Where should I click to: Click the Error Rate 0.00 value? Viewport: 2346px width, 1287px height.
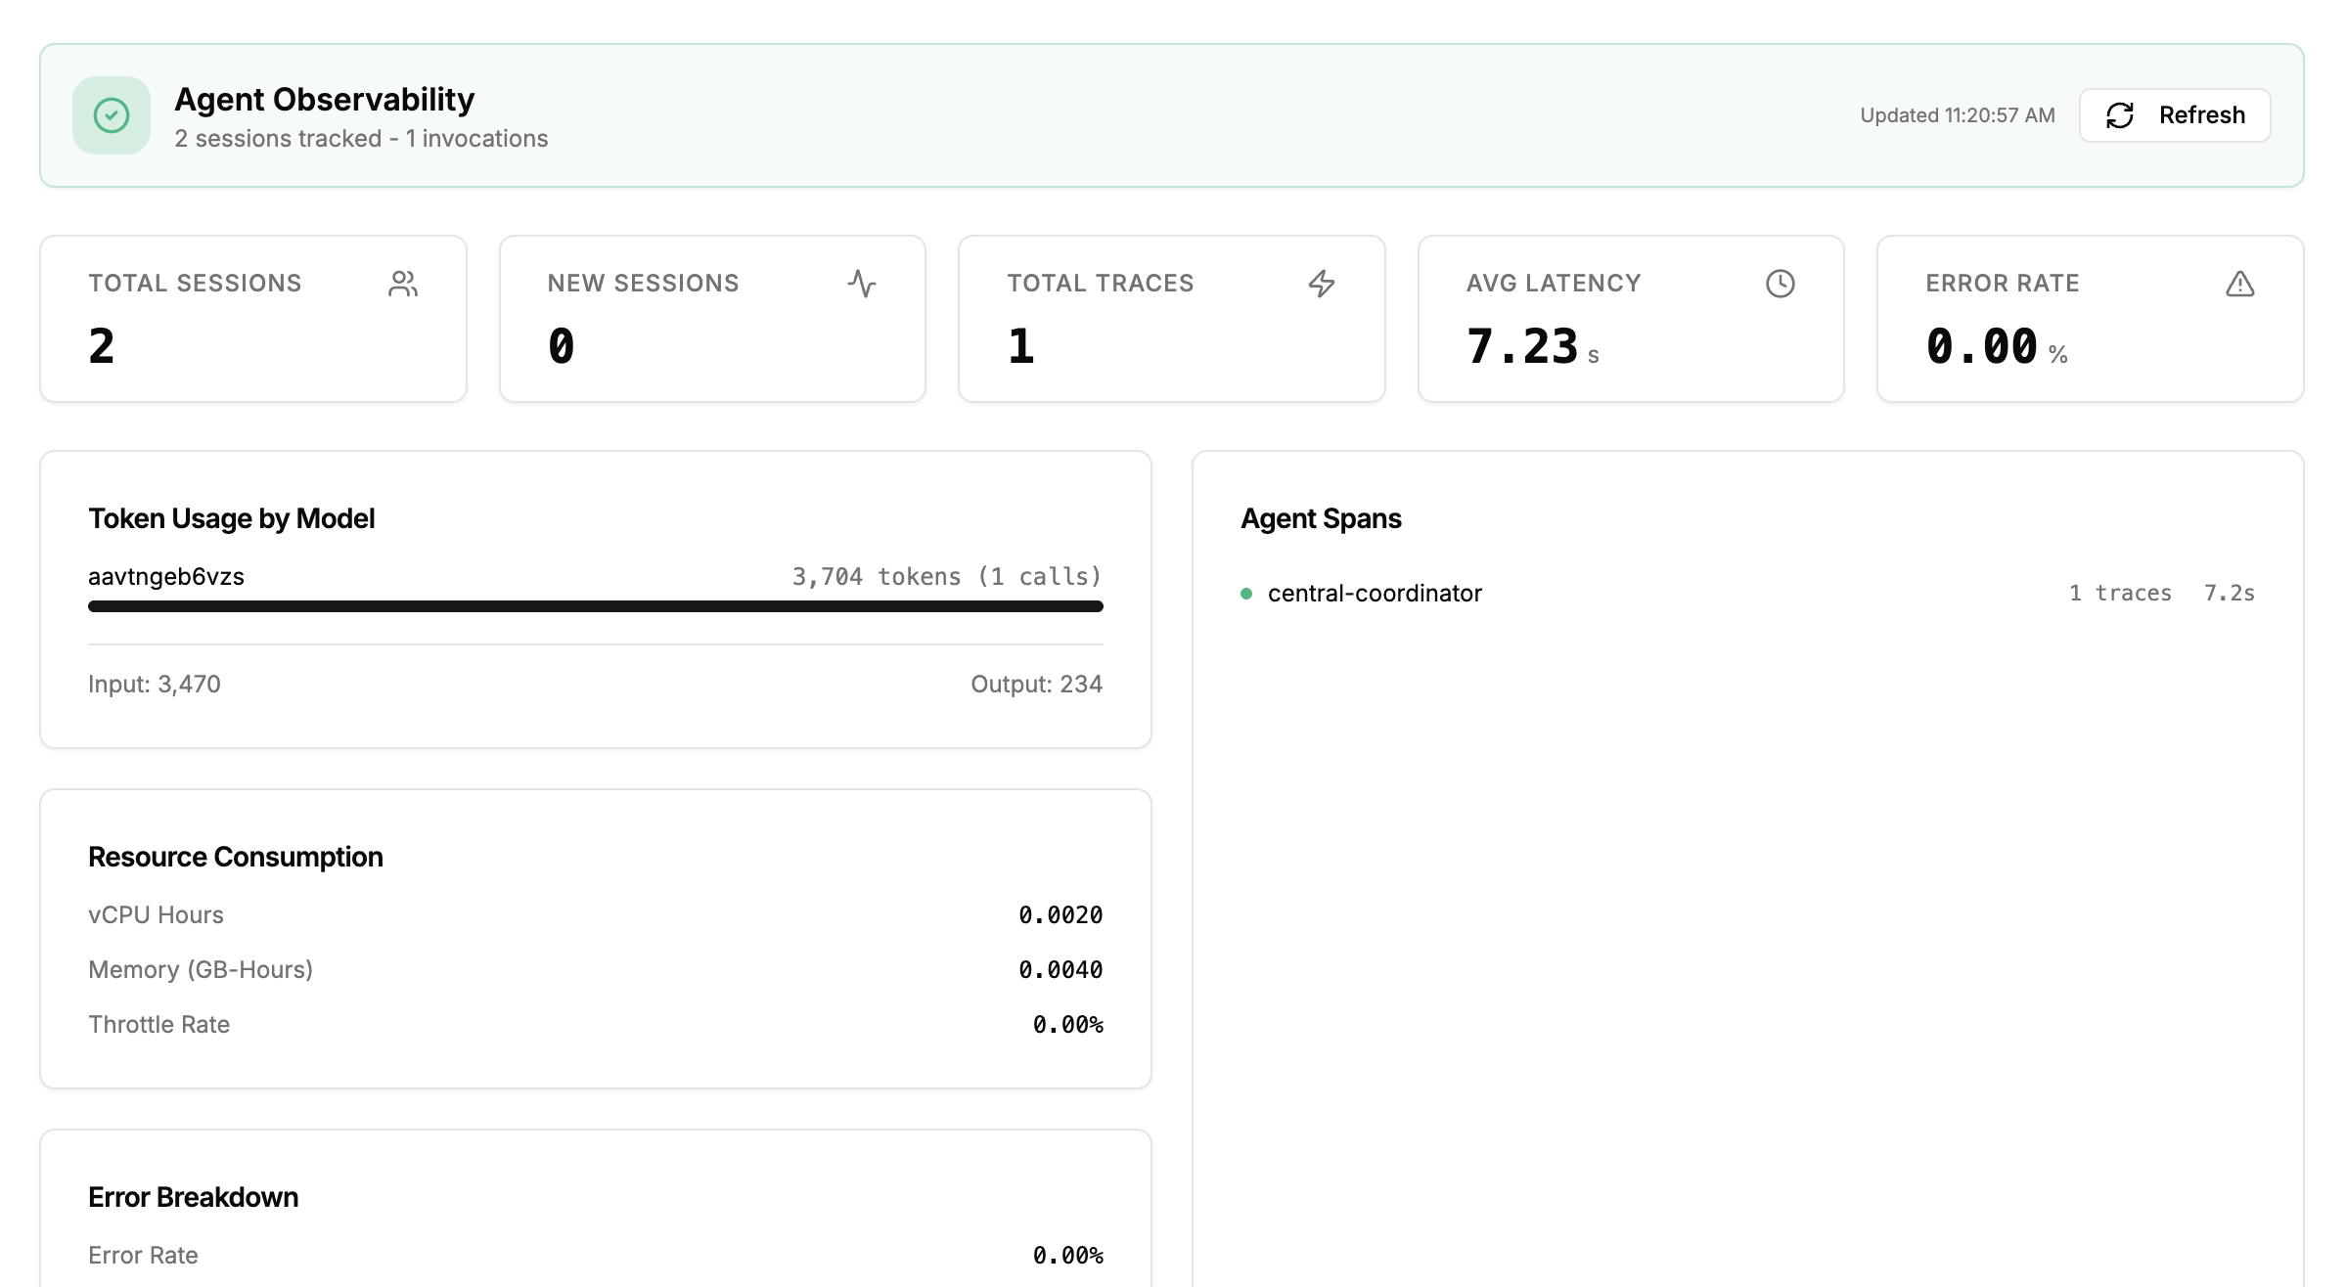(1981, 346)
